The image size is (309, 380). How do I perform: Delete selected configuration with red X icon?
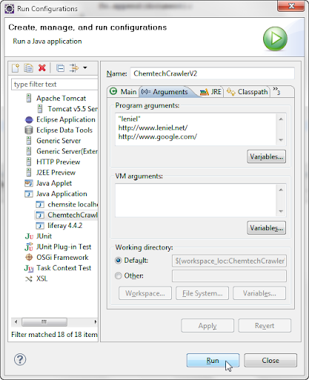pos(42,68)
